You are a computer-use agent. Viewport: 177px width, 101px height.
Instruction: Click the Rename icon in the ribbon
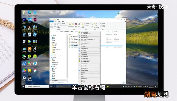click(79, 25)
